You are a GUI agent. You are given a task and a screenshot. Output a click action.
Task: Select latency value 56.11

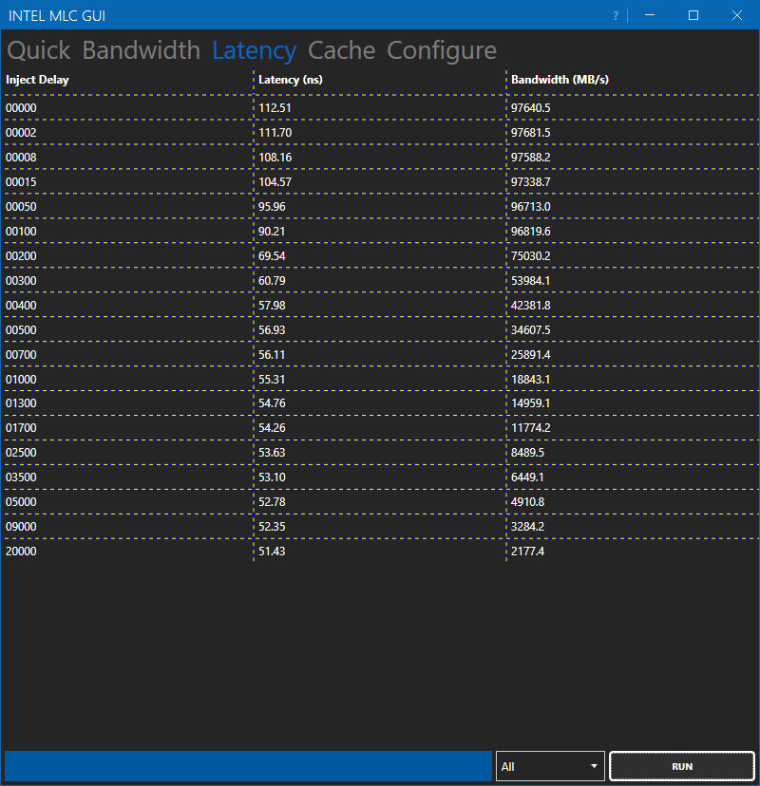(x=272, y=354)
